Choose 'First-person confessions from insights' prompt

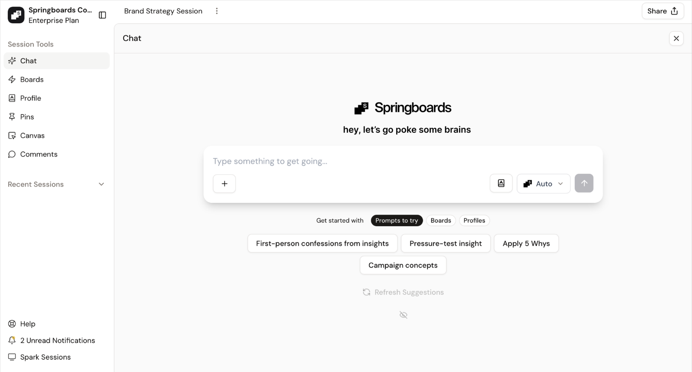click(322, 243)
